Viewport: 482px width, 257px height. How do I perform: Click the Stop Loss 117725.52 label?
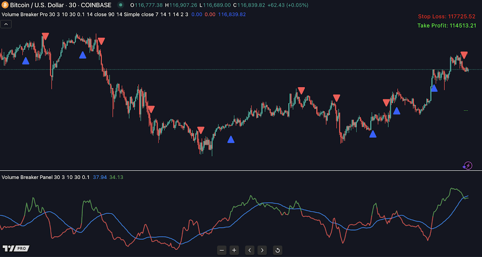pos(447,17)
